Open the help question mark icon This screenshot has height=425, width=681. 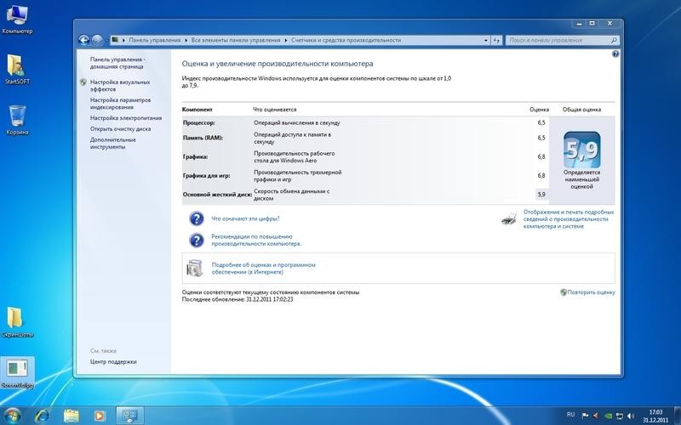(x=615, y=54)
